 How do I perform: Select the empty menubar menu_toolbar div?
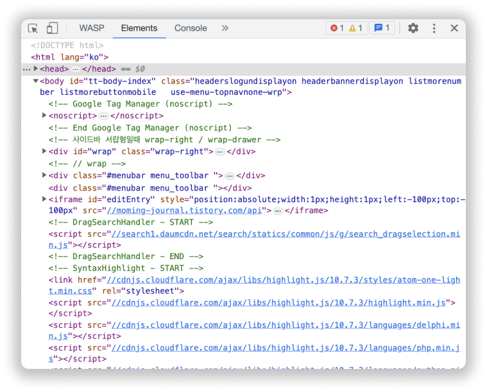[x=150, y=188]
